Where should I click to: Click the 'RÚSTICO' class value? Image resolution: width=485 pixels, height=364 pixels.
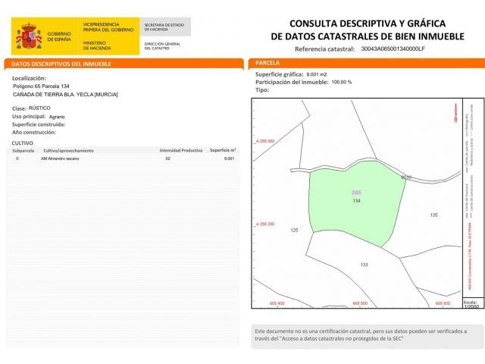click(x=39, y=108)
